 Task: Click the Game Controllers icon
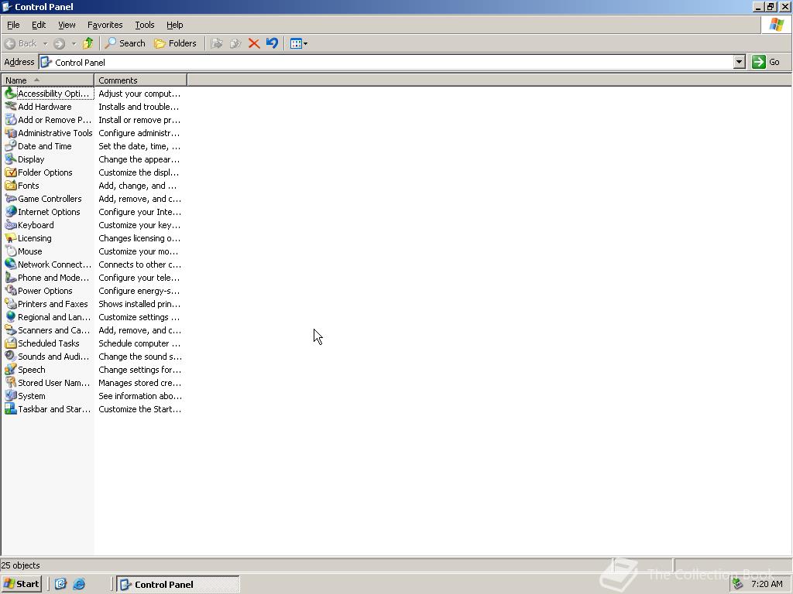[x=10, y=199]
